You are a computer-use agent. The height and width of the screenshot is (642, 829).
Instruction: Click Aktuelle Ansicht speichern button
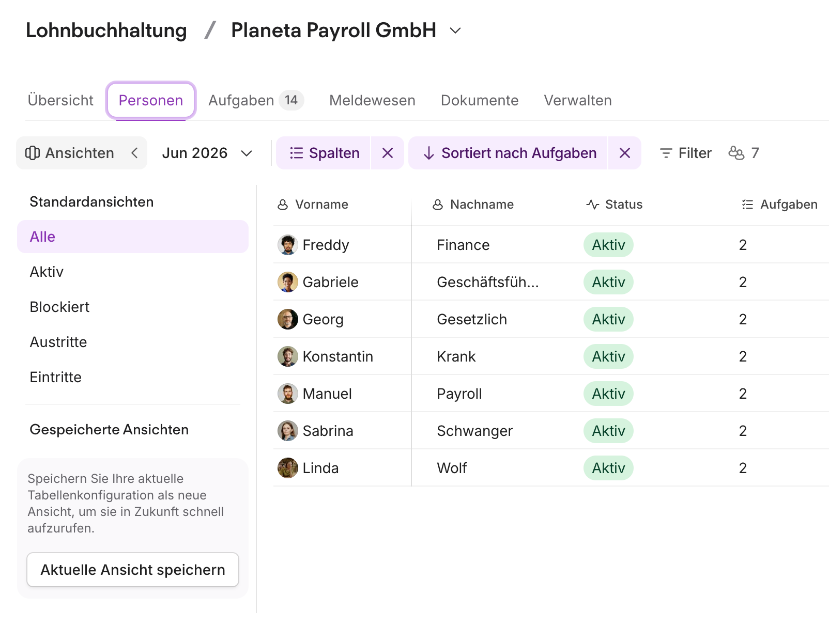click(x=133, y=570)
